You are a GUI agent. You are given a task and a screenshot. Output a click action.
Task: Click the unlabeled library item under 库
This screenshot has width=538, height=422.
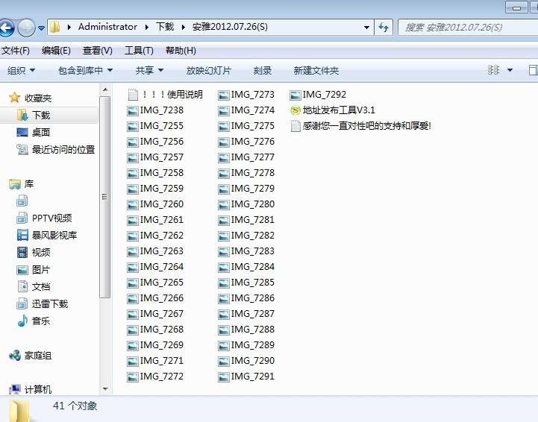pos(22,201)
